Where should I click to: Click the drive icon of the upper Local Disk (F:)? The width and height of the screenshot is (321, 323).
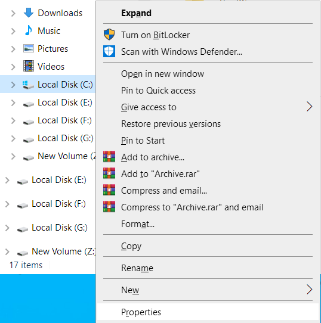pos(29,122)
